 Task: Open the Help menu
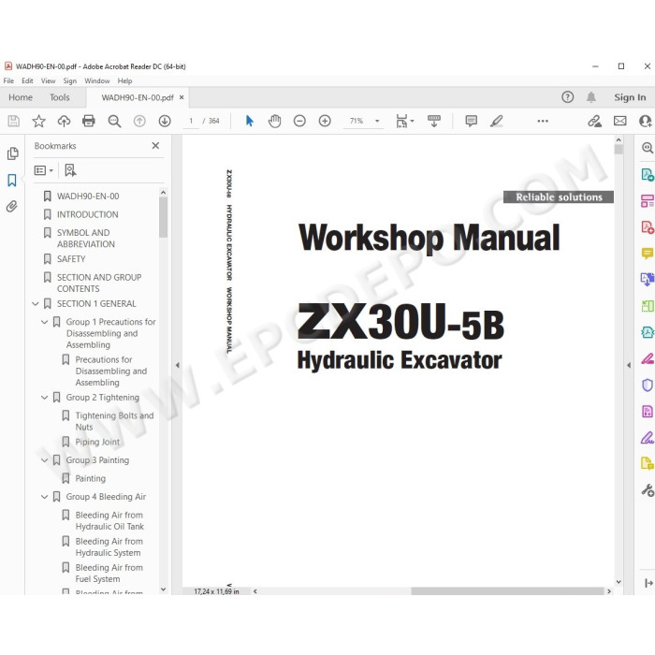(x=124, y=81)
